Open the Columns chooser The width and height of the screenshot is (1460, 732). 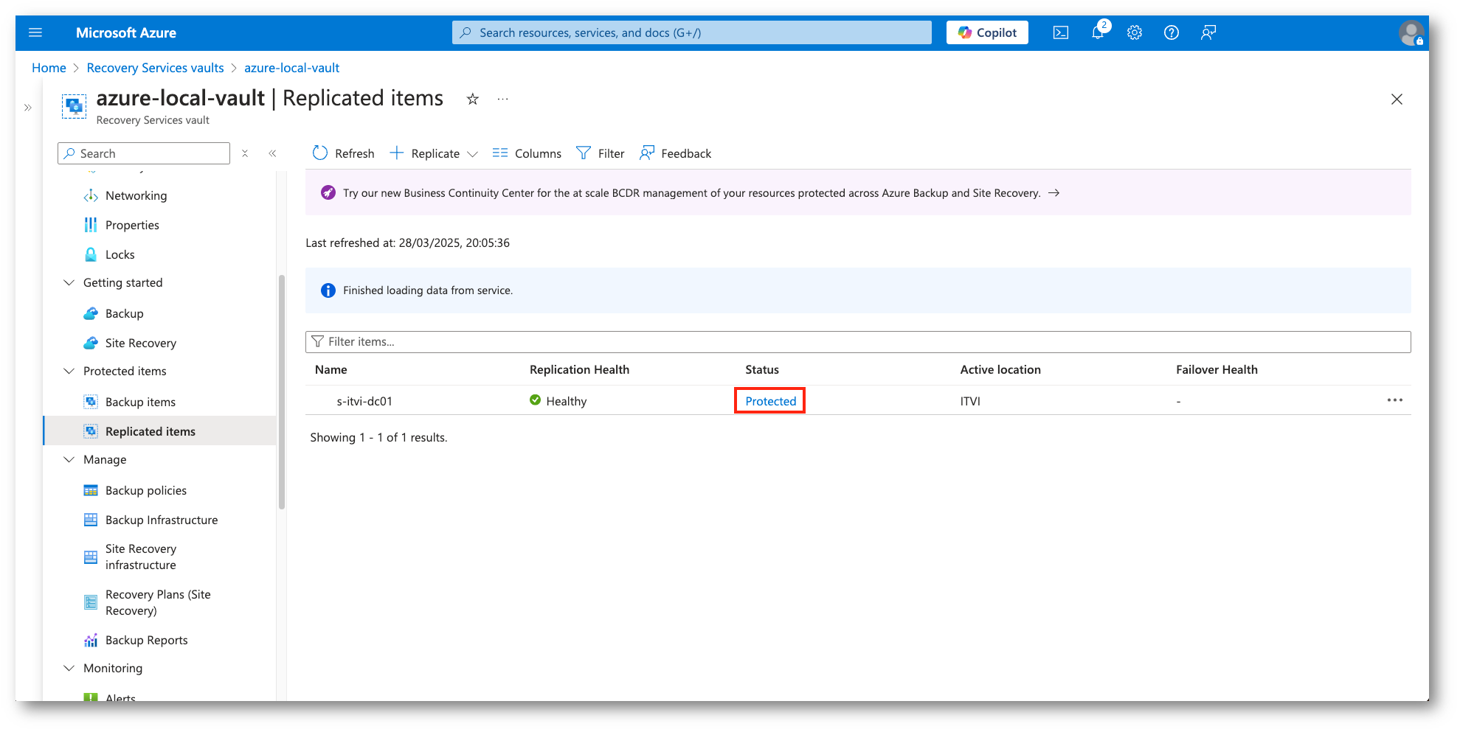(527, 153)
